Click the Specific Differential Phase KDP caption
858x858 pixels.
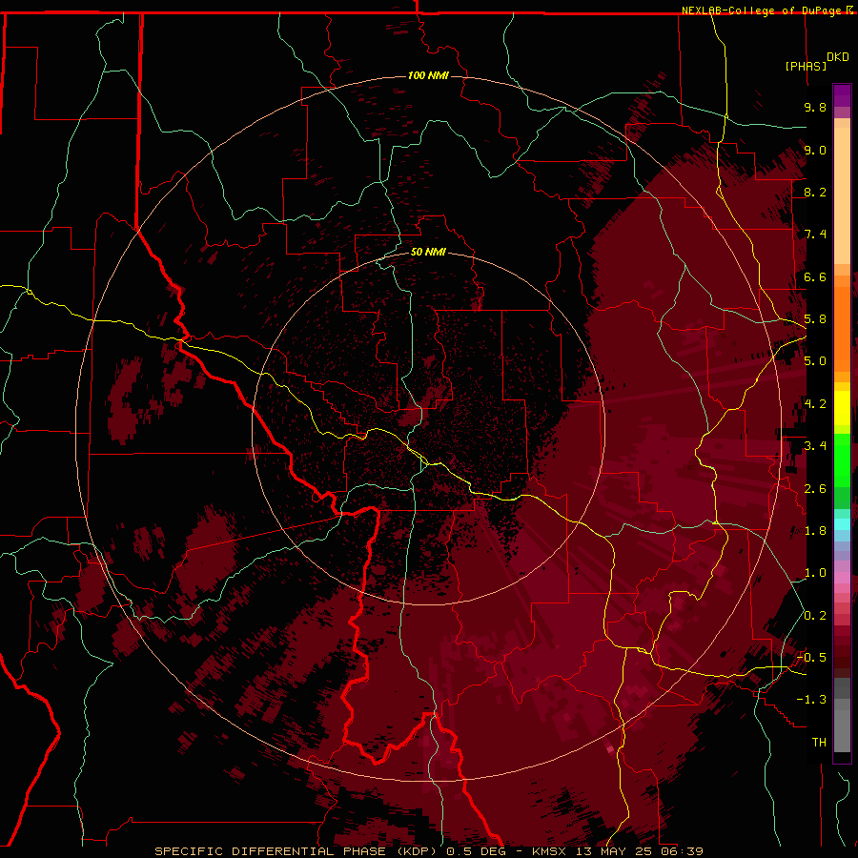pos(428,851)
